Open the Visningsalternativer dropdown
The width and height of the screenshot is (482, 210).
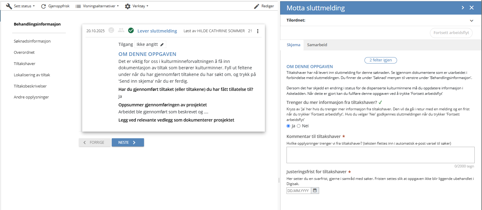(x=97, y=6)
